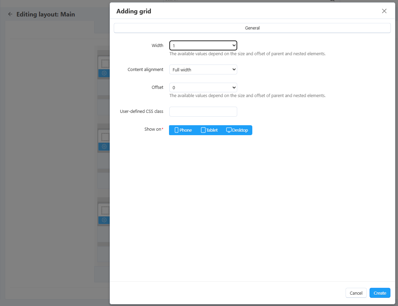Focus the User-defined CSS class field
The height and width of the screenshot is (306, 398).
tap(203, 111)
